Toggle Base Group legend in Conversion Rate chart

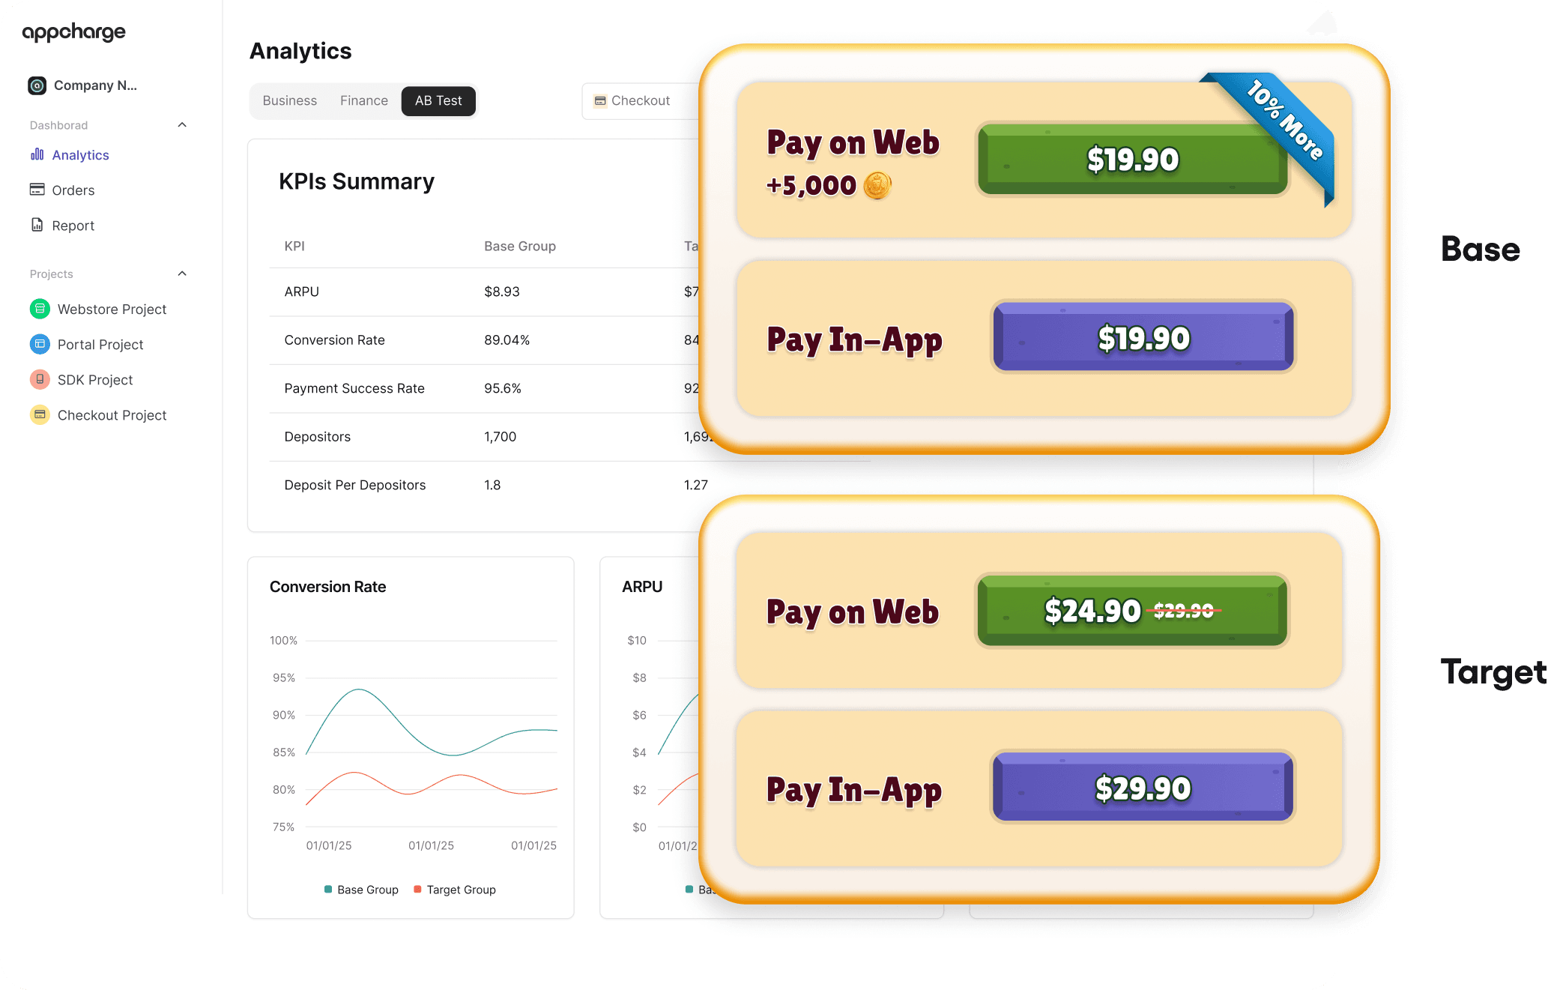coord(362,890)
